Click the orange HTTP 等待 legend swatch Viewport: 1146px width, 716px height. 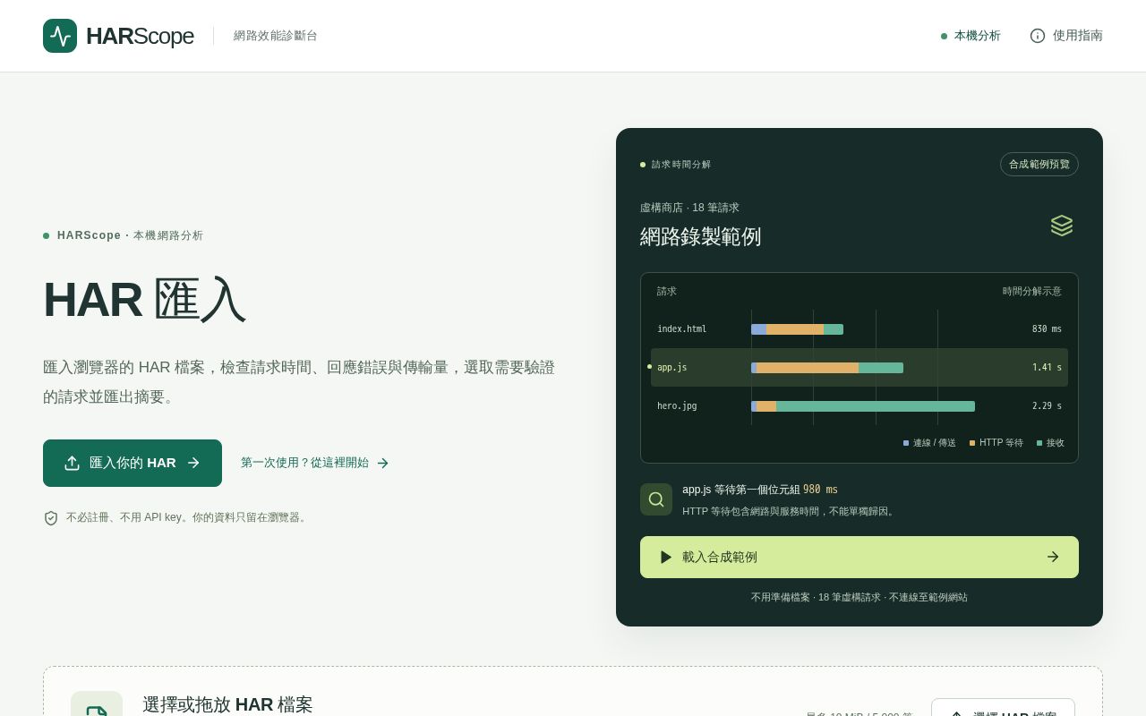972,443
